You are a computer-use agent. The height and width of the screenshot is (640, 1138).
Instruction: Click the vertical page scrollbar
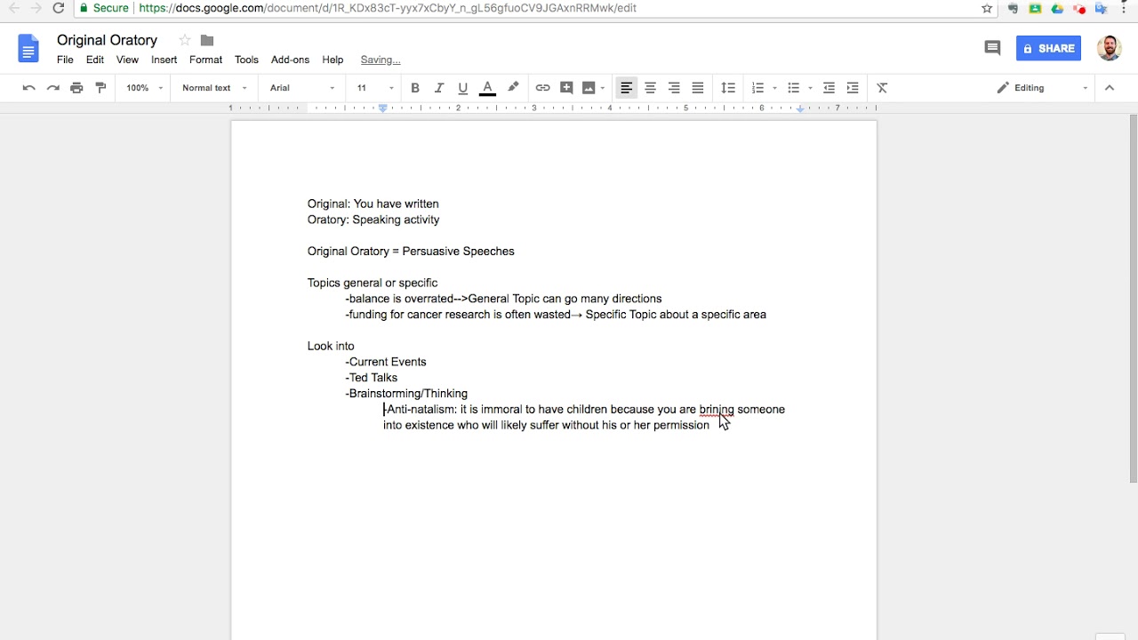tap(1133, 298)
